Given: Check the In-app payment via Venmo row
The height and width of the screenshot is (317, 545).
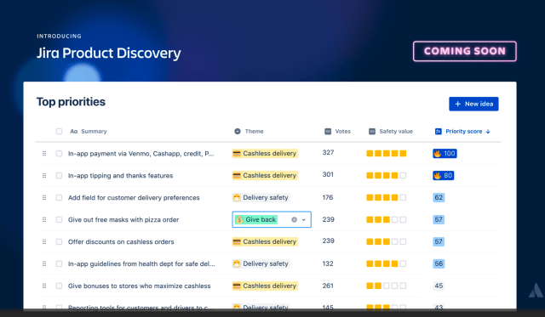Looking at the screenshot, I should (x=59, y=153).
